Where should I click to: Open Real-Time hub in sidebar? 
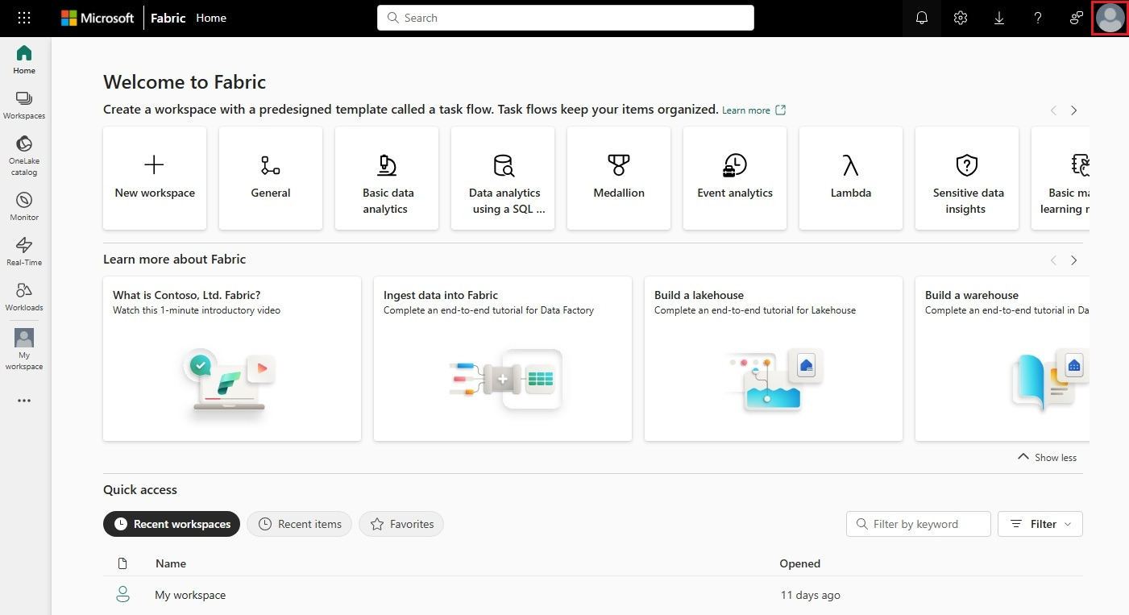(x=24, y=251)
